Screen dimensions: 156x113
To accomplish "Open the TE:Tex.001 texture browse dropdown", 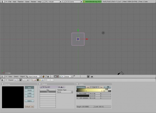I will [41, 87].
